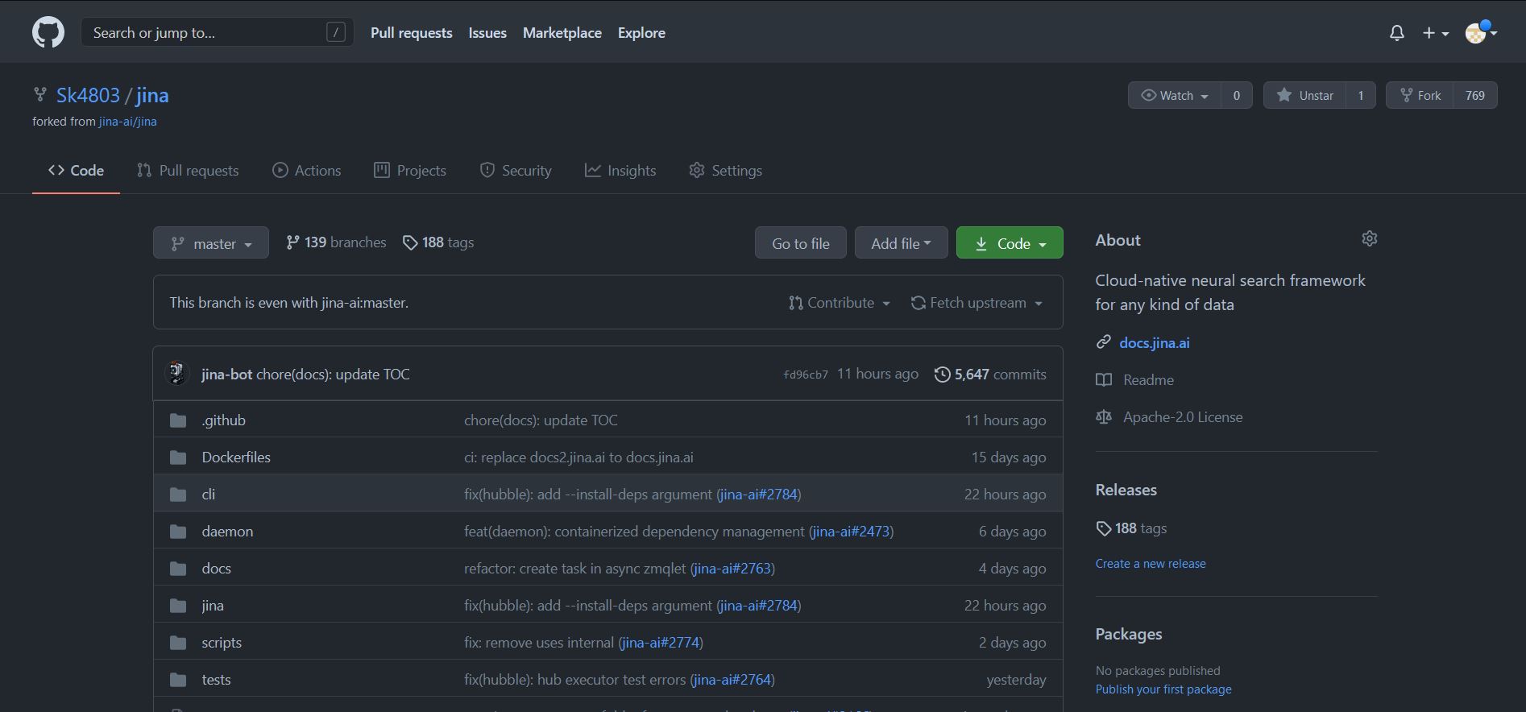Switch to the Settings tab
This screenshot has width=1526, height=712.
pos(725,171)
